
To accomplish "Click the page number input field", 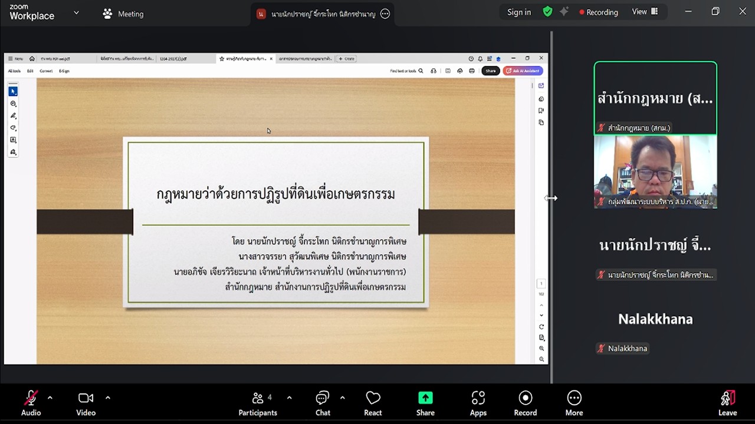I will (x=541, y=283).
